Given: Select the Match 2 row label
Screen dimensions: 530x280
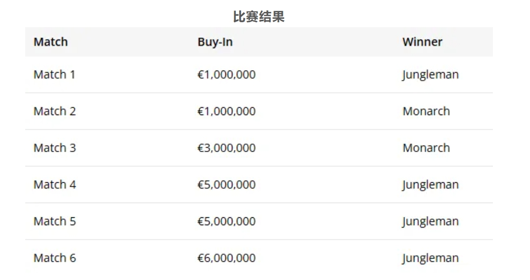Looking at the screenshot, I should tap(54, 111).
